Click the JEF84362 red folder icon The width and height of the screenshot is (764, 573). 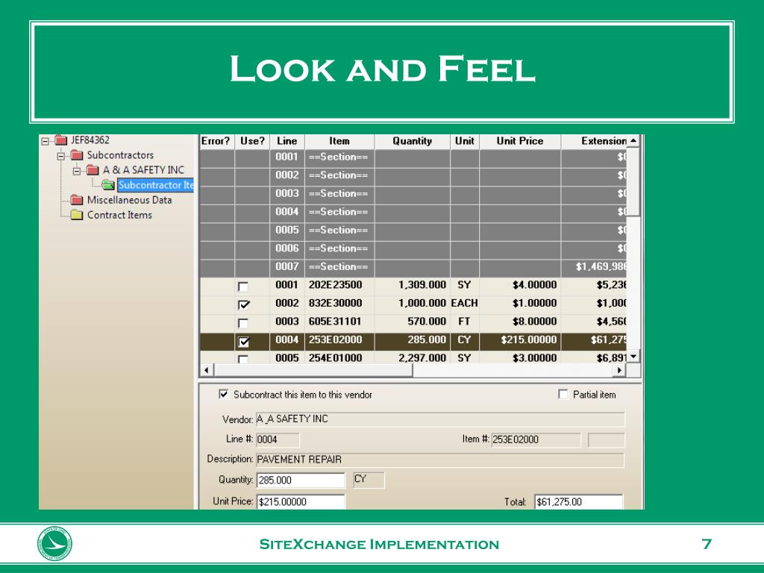tap(61, 140)
